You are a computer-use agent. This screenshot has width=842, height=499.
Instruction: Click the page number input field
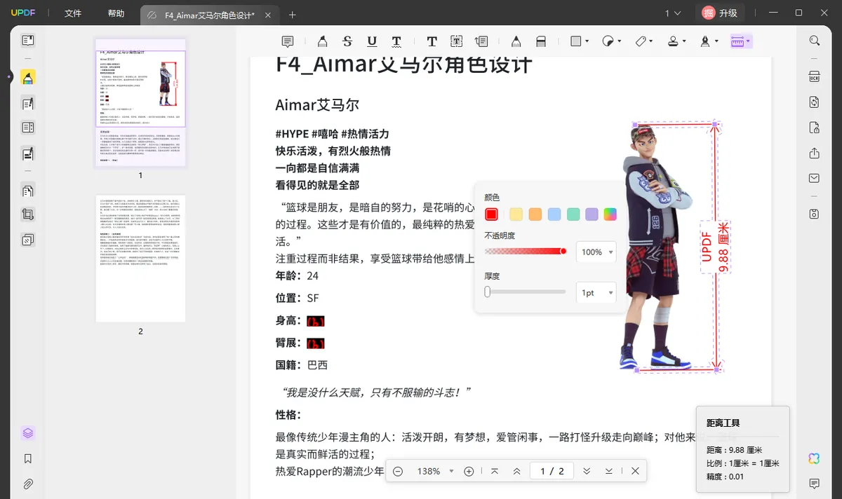552,471
